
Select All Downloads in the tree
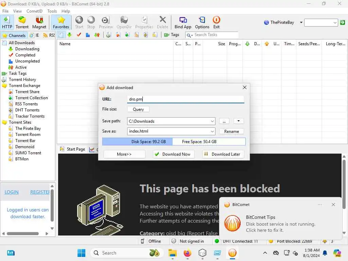pyautogui.click(x=22, y=43)
